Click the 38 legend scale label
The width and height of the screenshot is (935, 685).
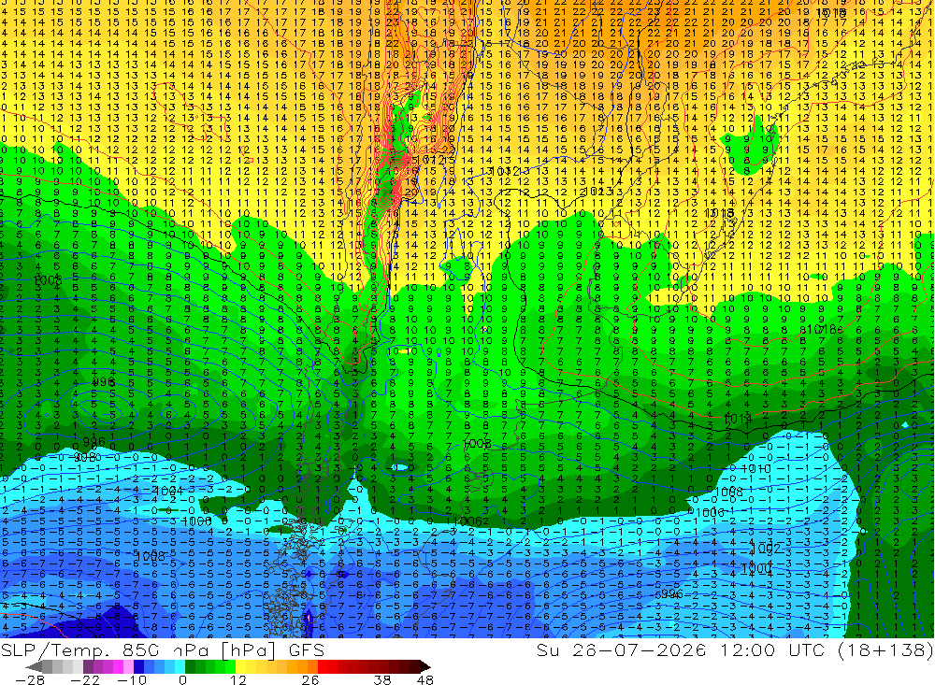[x=381, y=680]
